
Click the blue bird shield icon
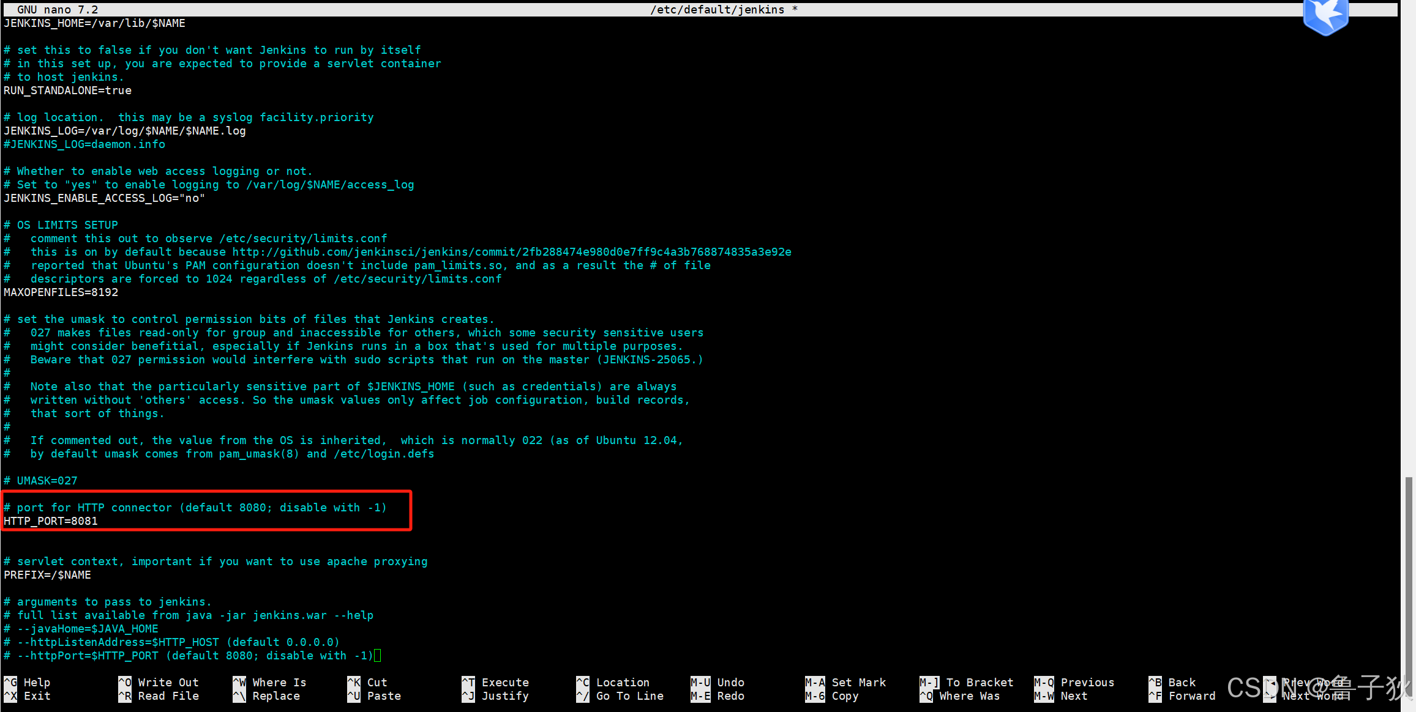[1325, 17]
